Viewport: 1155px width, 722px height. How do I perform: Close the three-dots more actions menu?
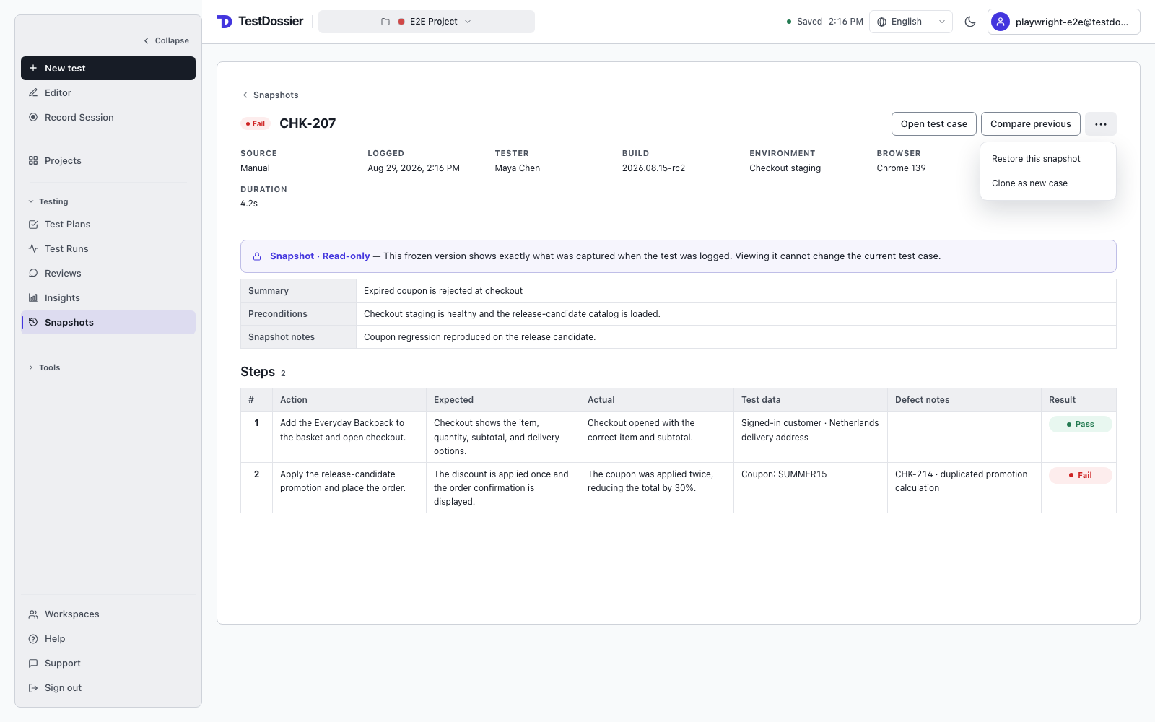coord(1101,124)
